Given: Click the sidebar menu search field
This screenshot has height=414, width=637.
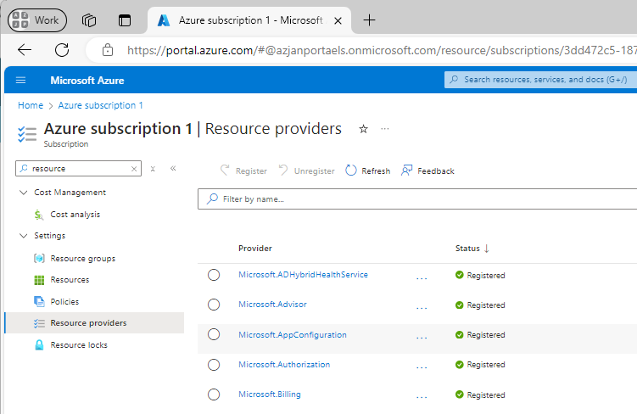Looking at the screenshot, I should tap(78, 169).
